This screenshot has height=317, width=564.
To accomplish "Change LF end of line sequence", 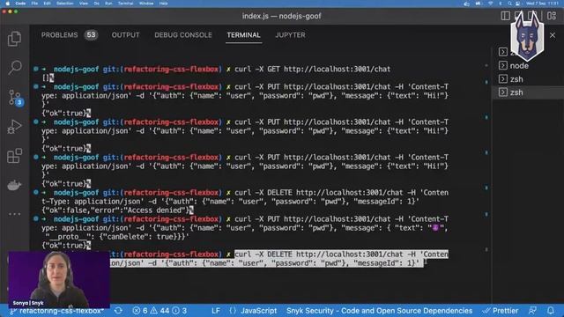I will (216, 311).
